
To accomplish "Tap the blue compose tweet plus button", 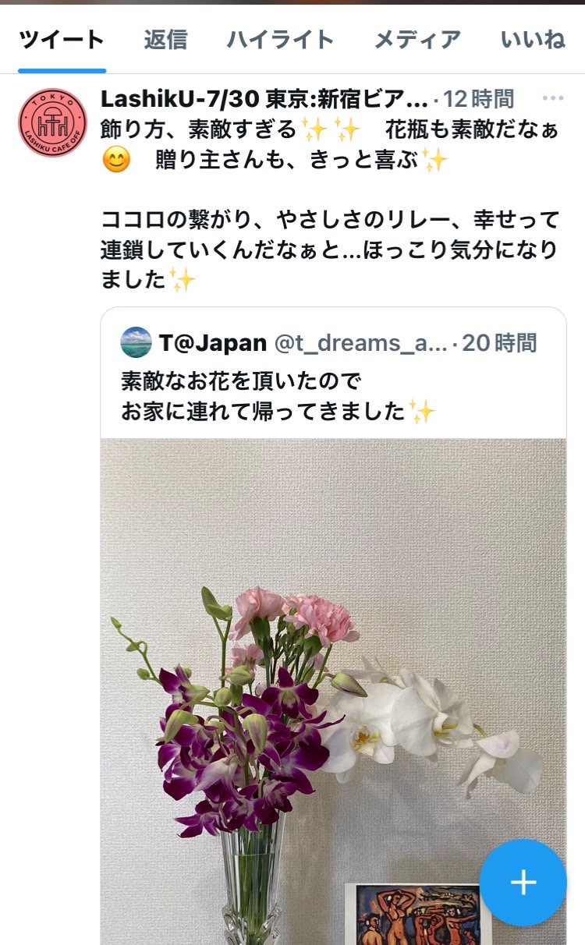I will 523,882.
